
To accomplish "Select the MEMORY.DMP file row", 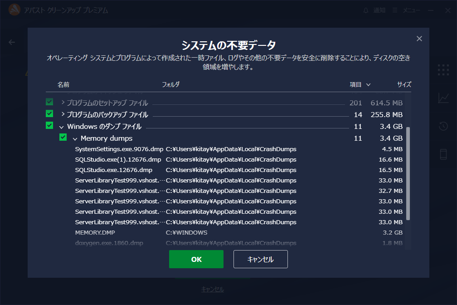I will (x=238, y=233).
